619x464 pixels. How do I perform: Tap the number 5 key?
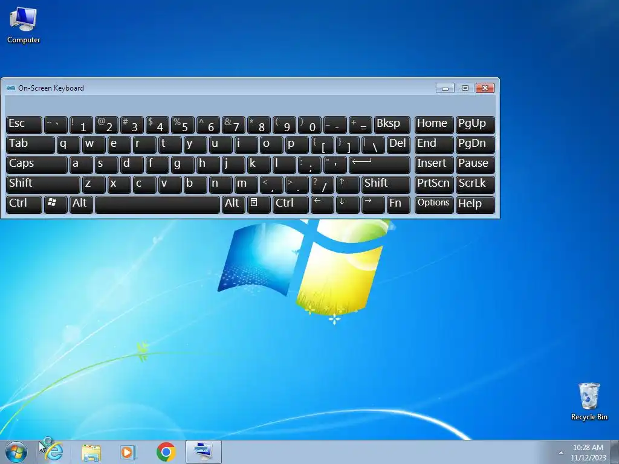click(x=183, y=124)
